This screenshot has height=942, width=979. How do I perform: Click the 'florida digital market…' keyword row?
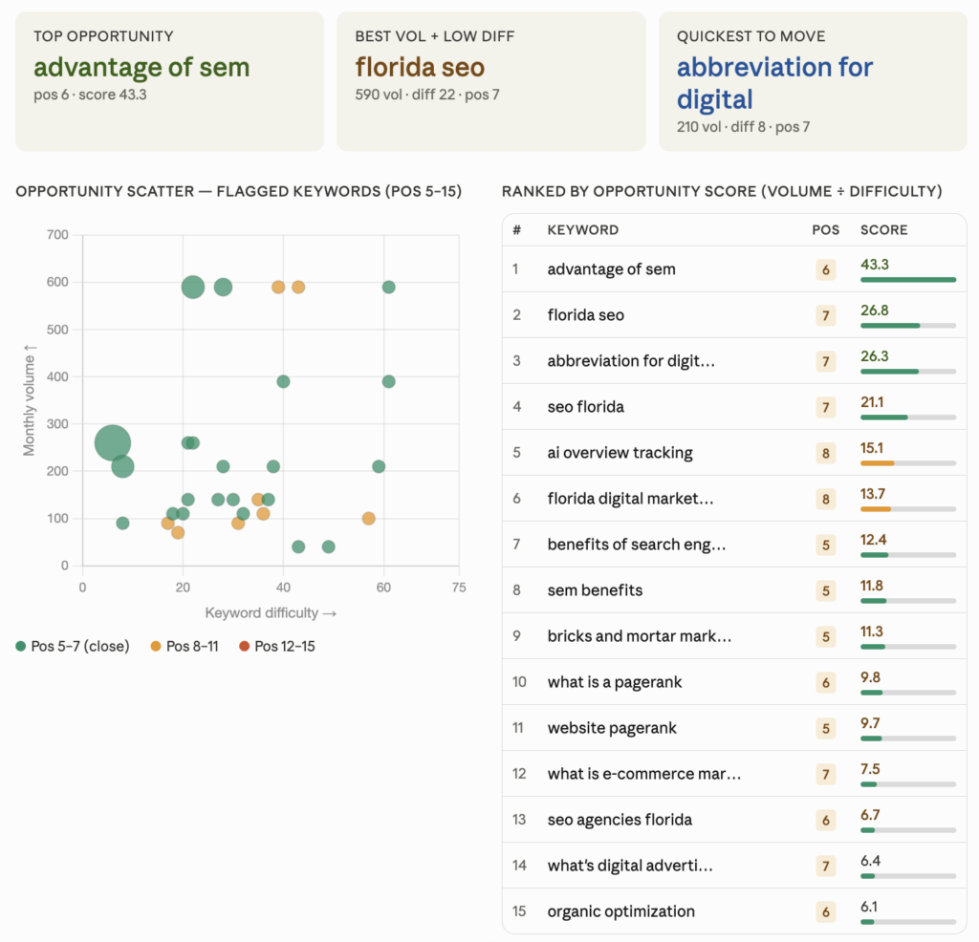[734, 499]
